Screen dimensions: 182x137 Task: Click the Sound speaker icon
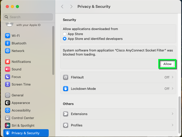click(x=8, y=69)
